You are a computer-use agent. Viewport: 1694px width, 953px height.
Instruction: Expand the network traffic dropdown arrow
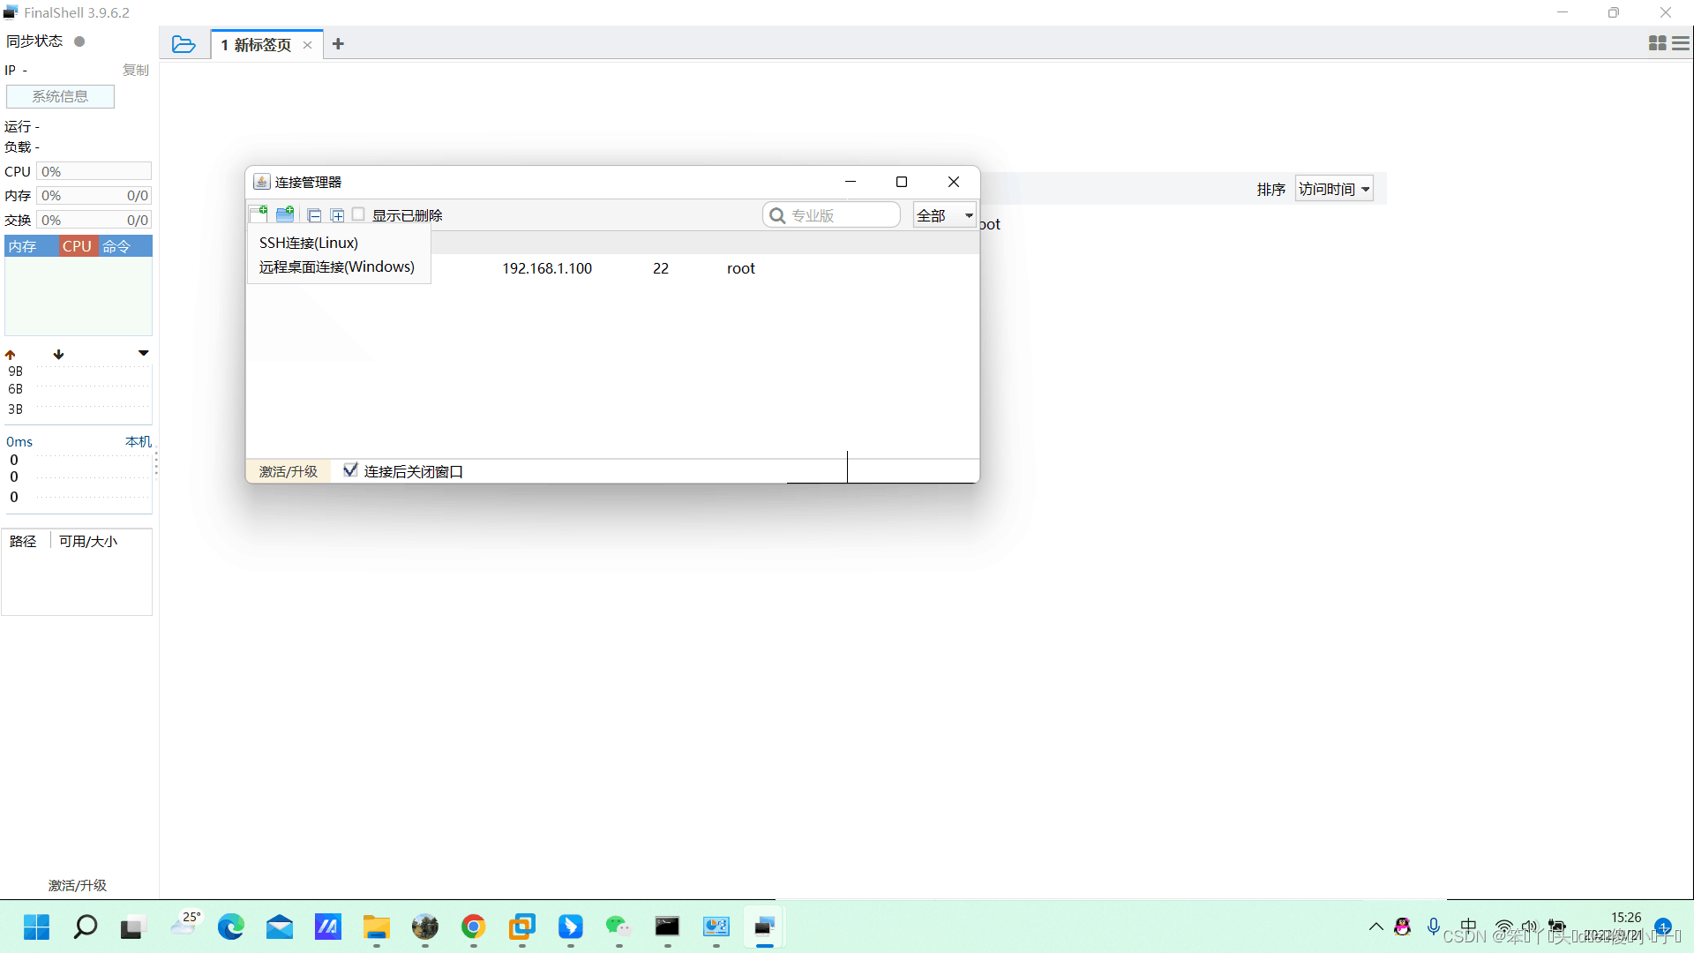coord(143,353)
